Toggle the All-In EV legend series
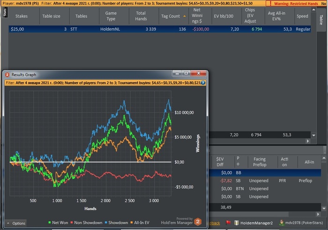328x230 pixels. [140, 222]
